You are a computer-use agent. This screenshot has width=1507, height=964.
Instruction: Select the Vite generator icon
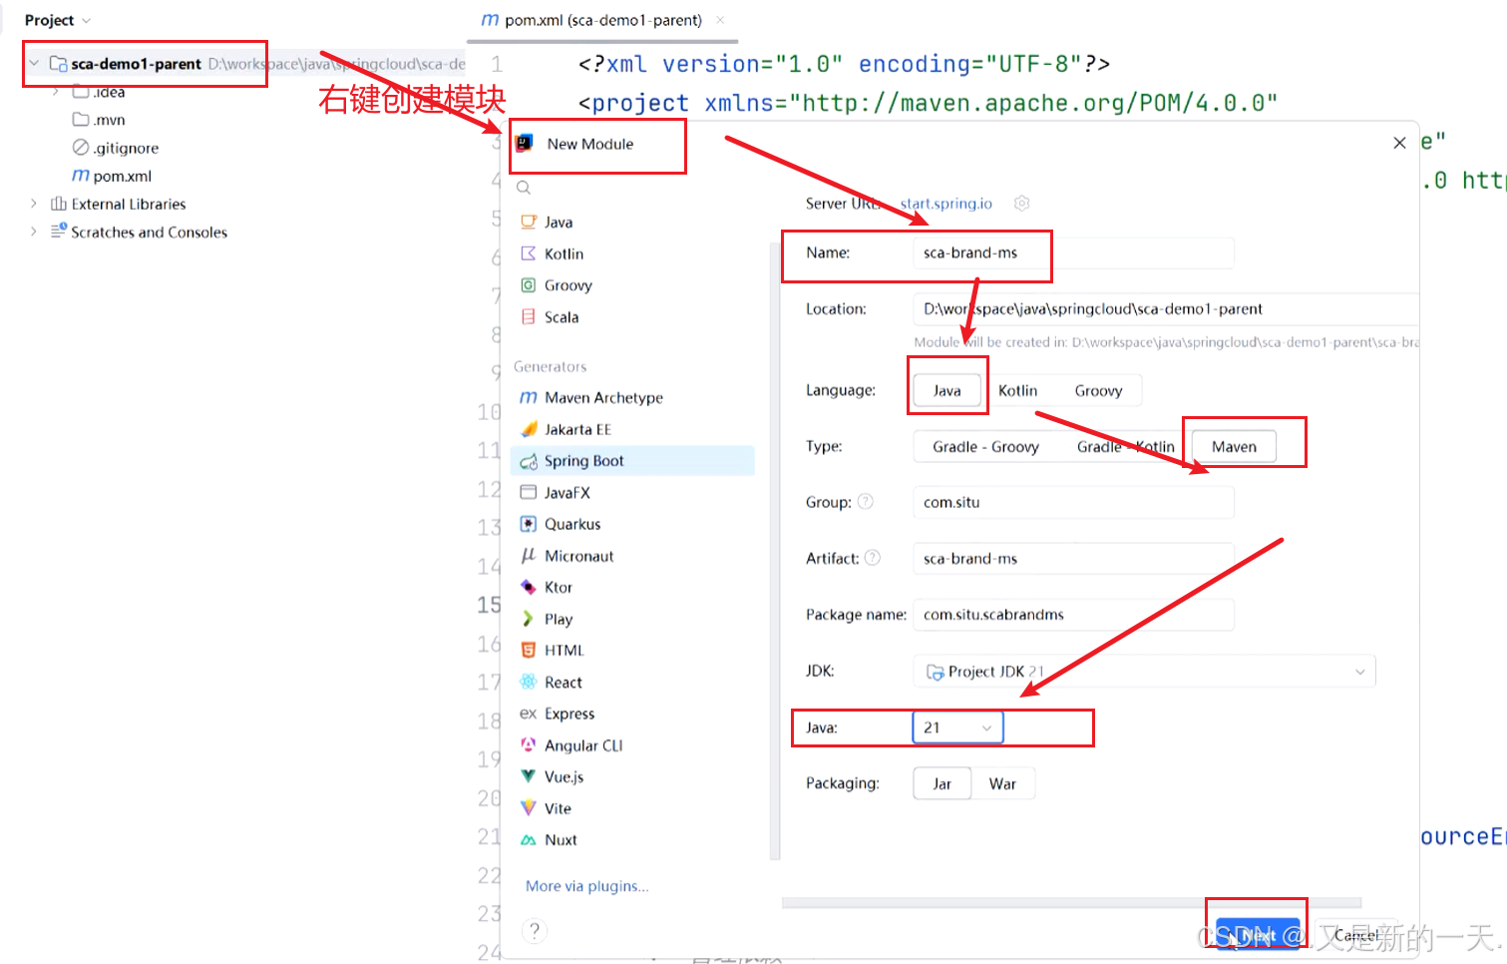[529, 808]
